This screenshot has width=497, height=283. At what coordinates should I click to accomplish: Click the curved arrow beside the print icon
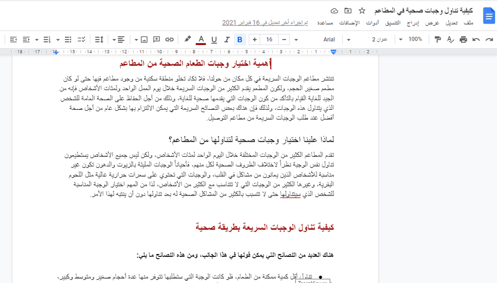point(476,40)
